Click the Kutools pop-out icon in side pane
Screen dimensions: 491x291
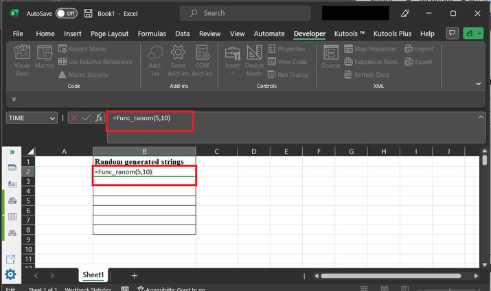point(10,259)
